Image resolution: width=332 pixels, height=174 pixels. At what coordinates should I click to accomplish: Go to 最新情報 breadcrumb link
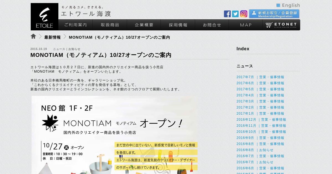52,37
